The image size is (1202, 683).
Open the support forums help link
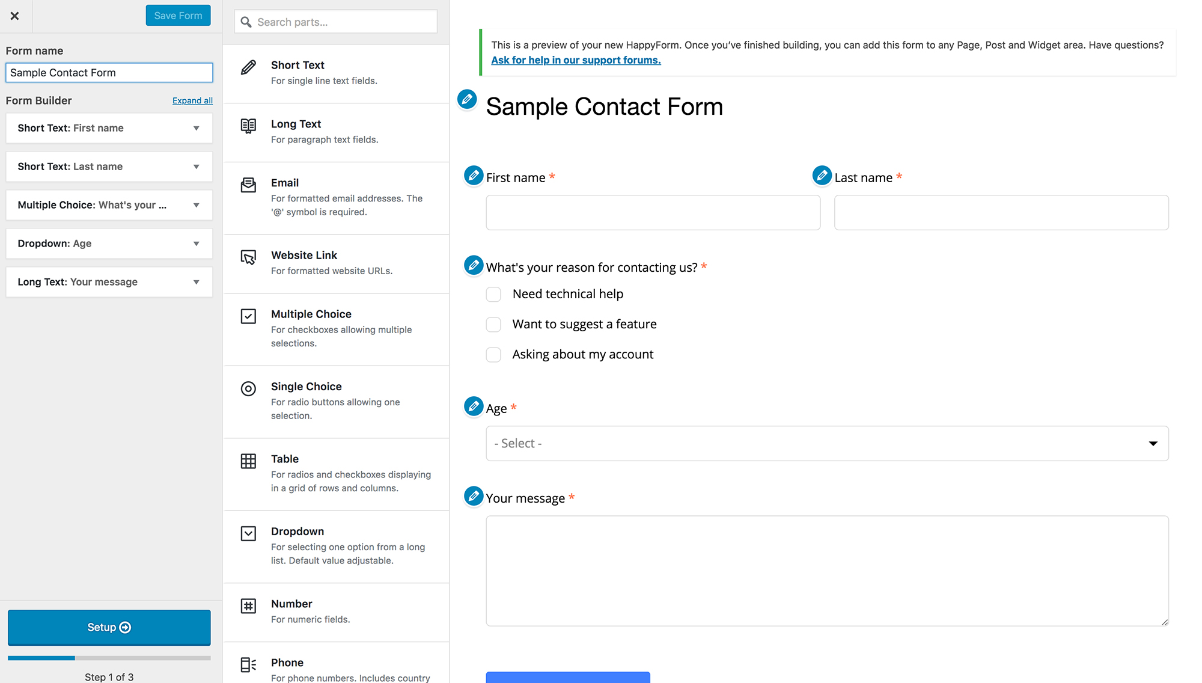click(x=576, y=60)
